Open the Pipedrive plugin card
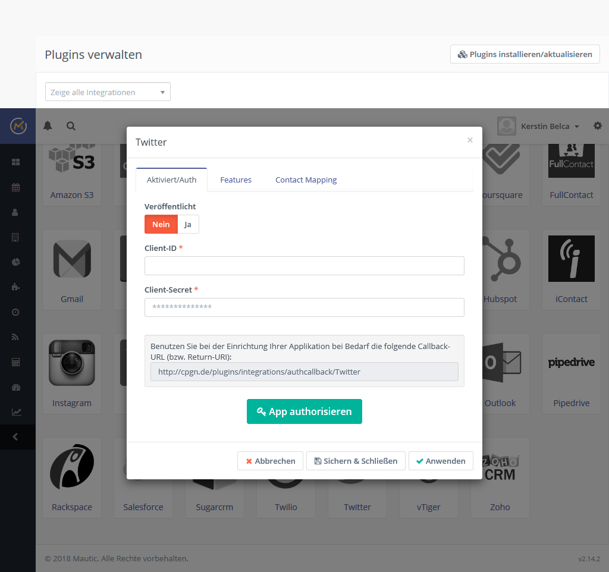 click(572, 373)
